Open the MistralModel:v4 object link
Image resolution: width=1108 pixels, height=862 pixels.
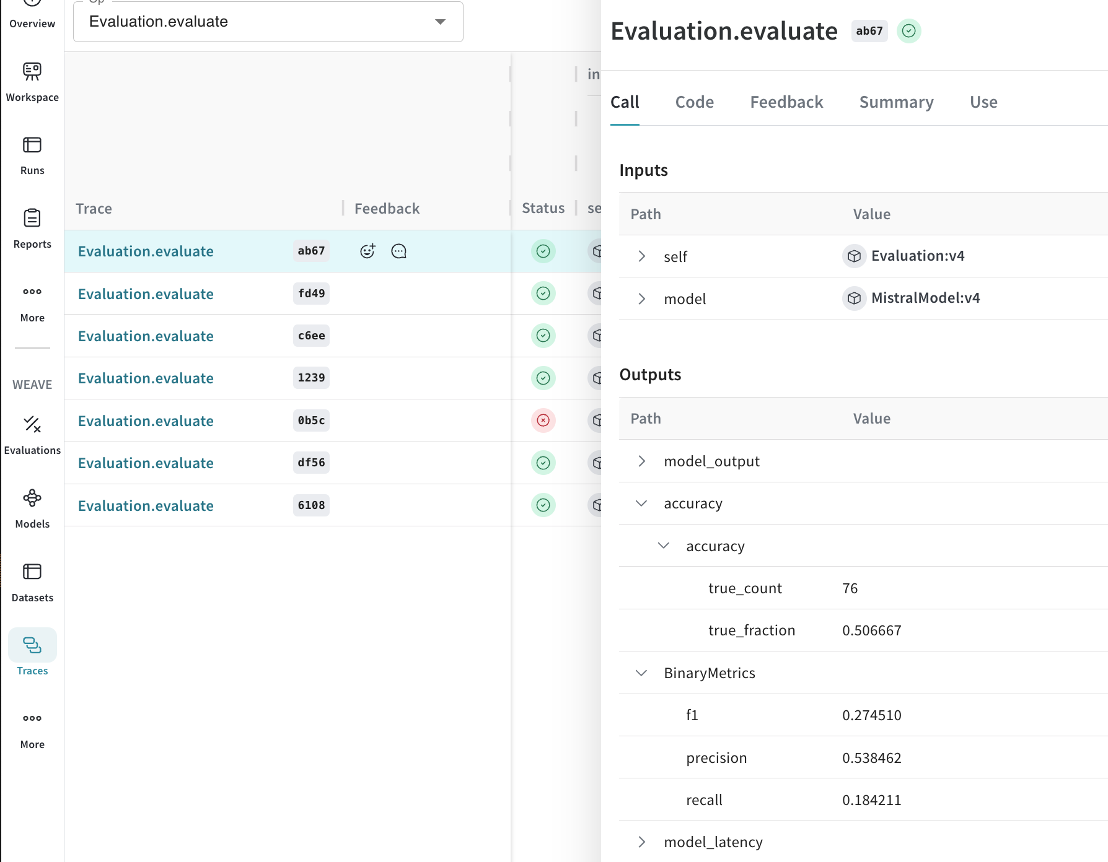[925, 298]
